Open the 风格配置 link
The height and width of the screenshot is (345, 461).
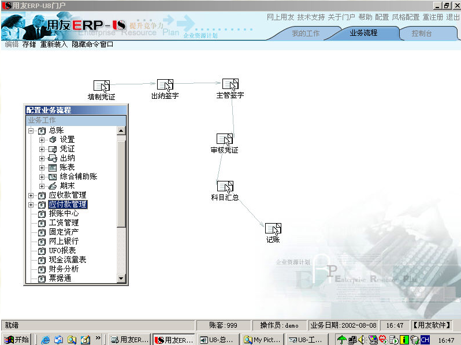[x=406, y=17]
